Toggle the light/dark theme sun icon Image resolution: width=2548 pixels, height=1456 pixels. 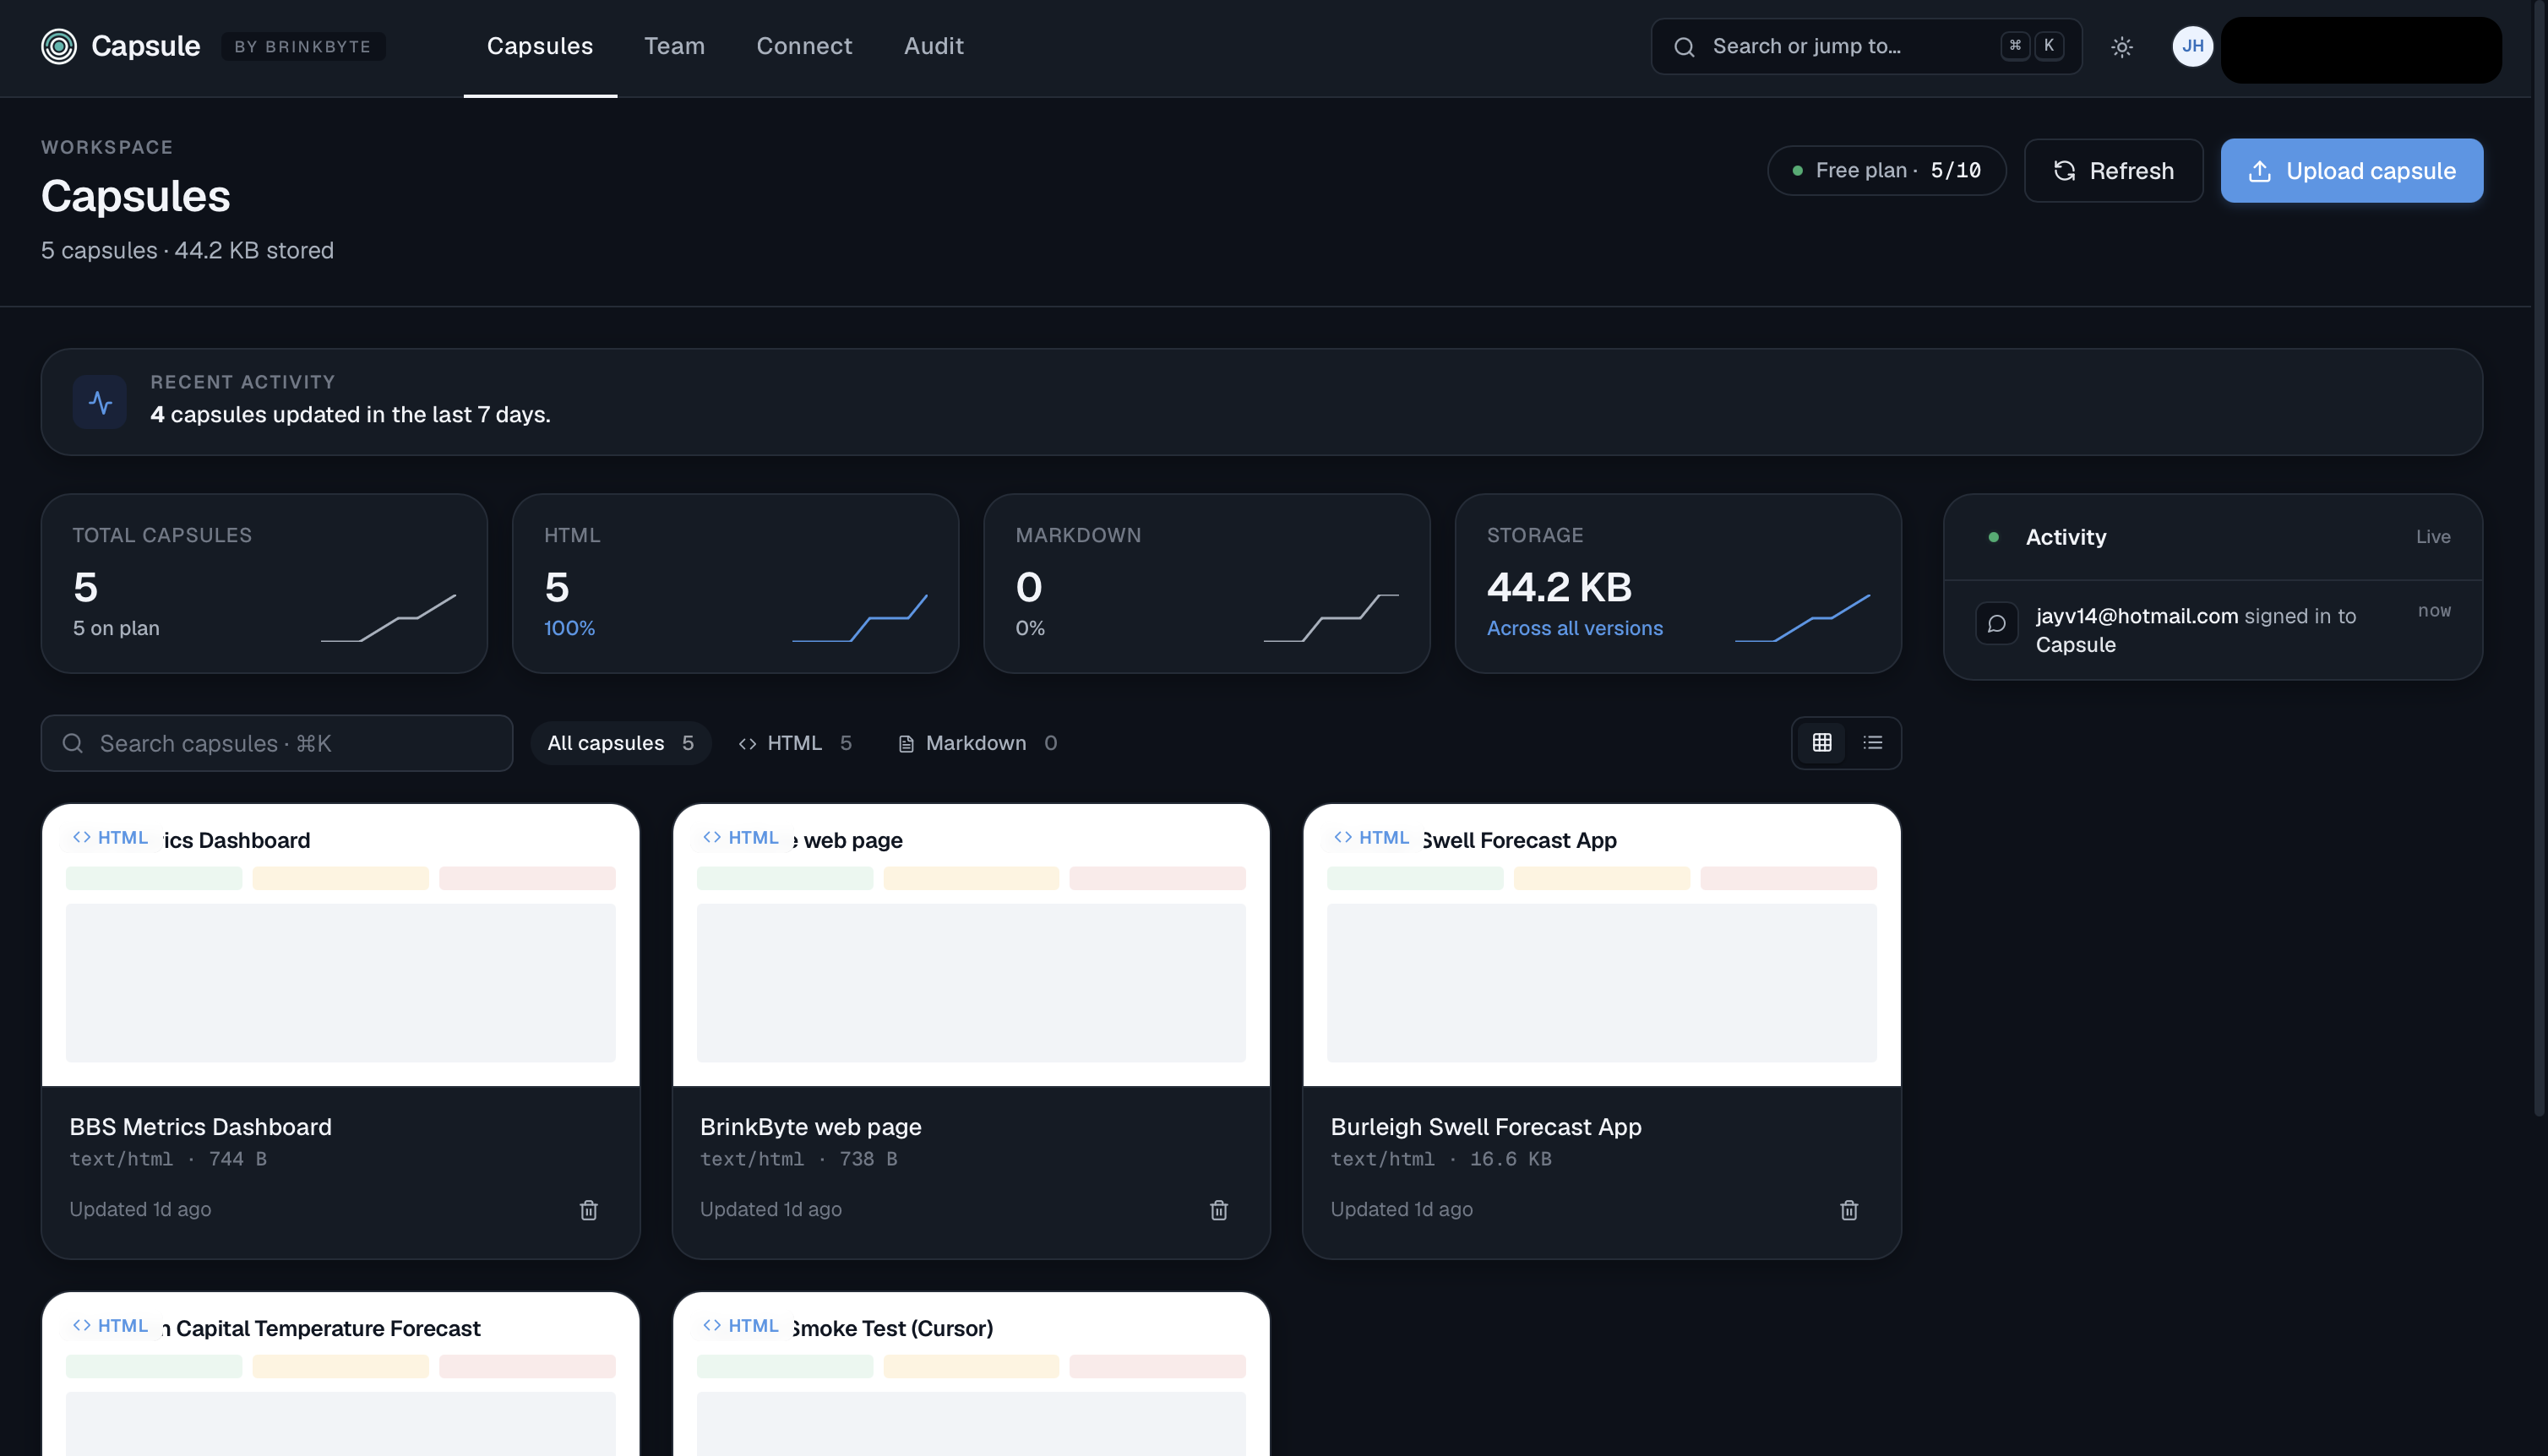(2121, 47)
